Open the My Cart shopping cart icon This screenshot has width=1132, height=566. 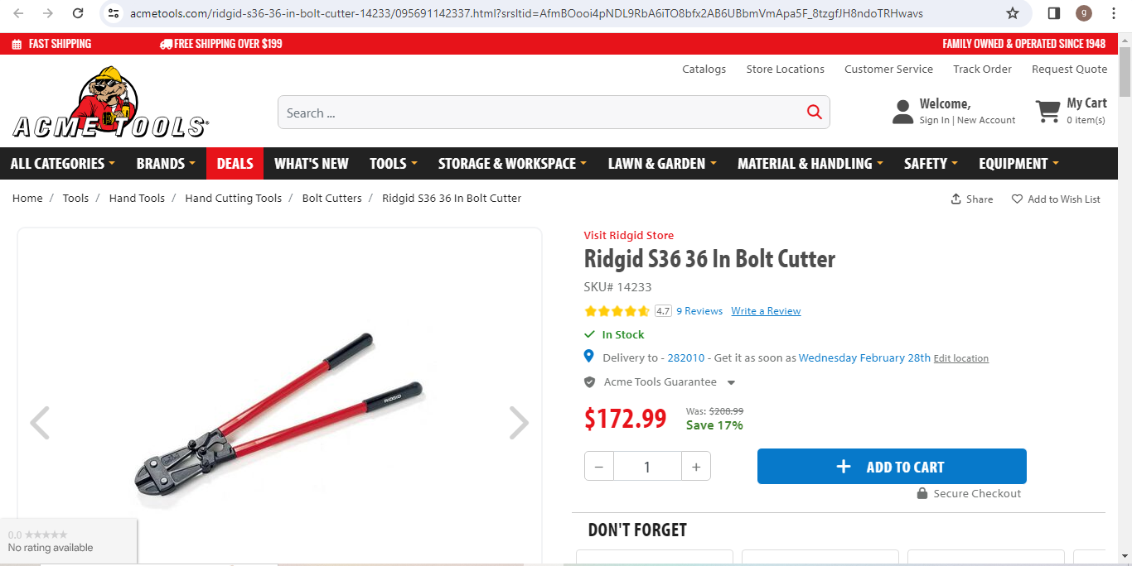point(1047,112)
